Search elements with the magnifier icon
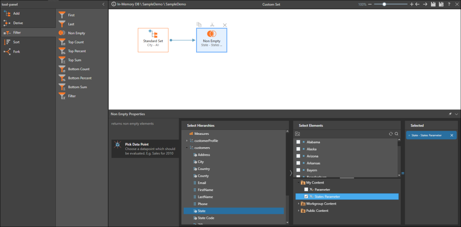 point(396,134)
